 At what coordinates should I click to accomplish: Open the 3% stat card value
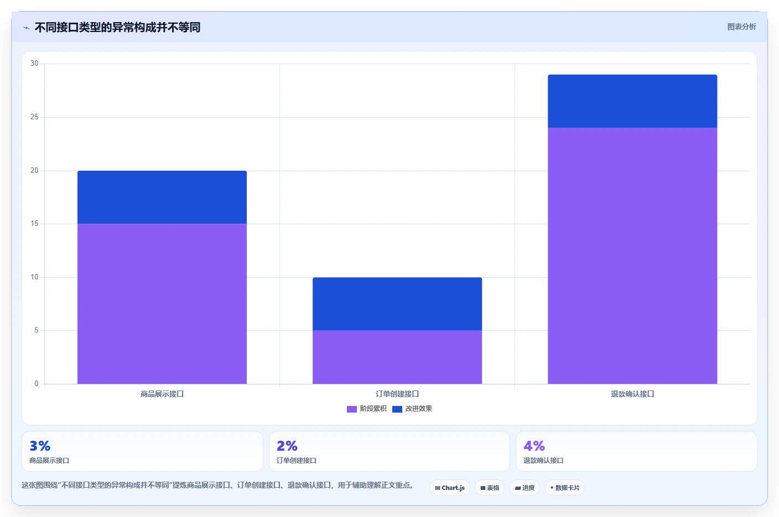tap(40, 446)
